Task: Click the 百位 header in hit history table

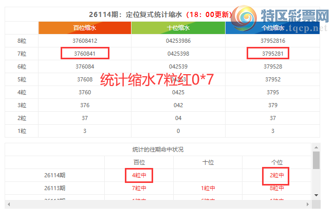Action: pyautogui.click(x=139, y=162)
